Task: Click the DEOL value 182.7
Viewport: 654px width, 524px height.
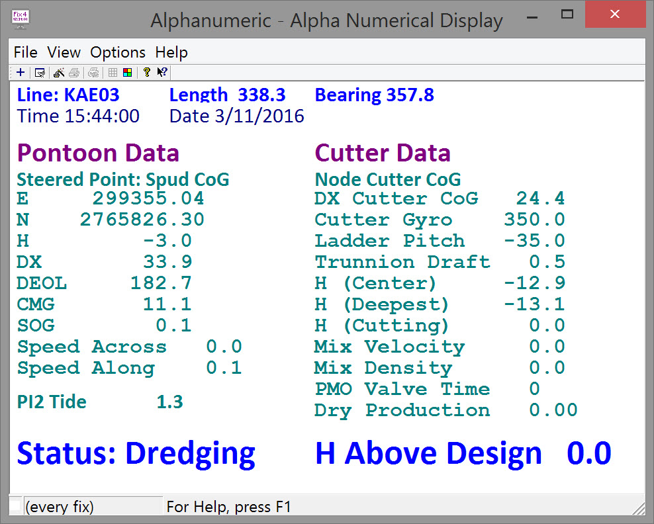Action: (x=161, y=283)
